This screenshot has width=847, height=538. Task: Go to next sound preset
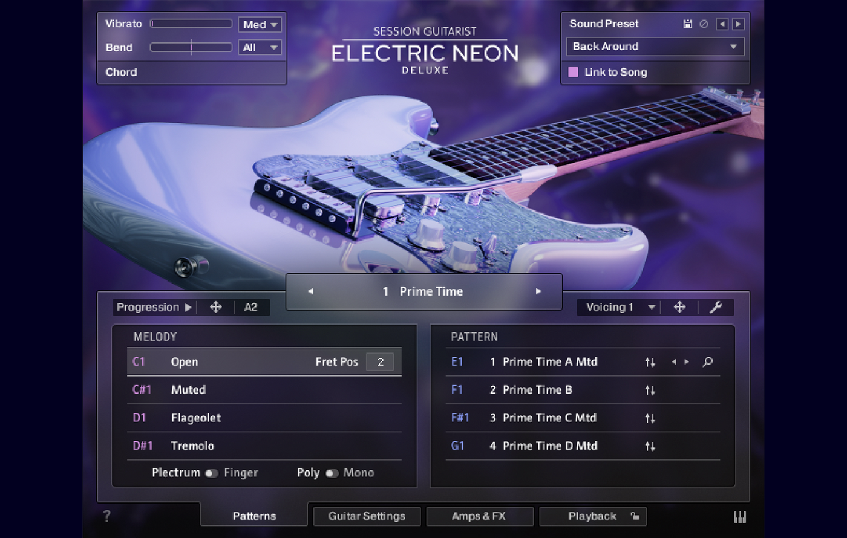coord(738,24)
